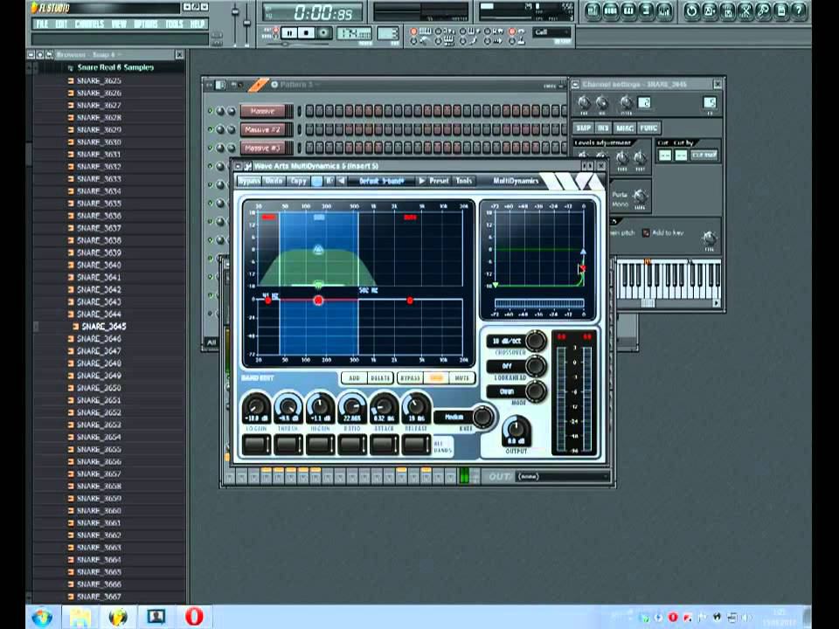The width and height of the screenshot is (839, 629).
Task: Click the Windows Start orb
Action: coord(41,617)
